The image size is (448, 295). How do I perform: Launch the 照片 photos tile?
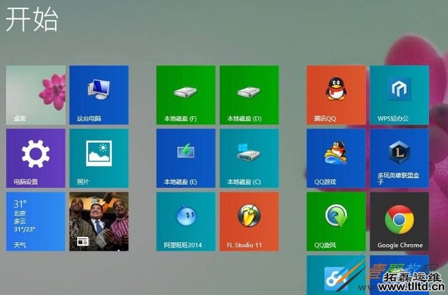pyautogui.click(x=99, y=158)
